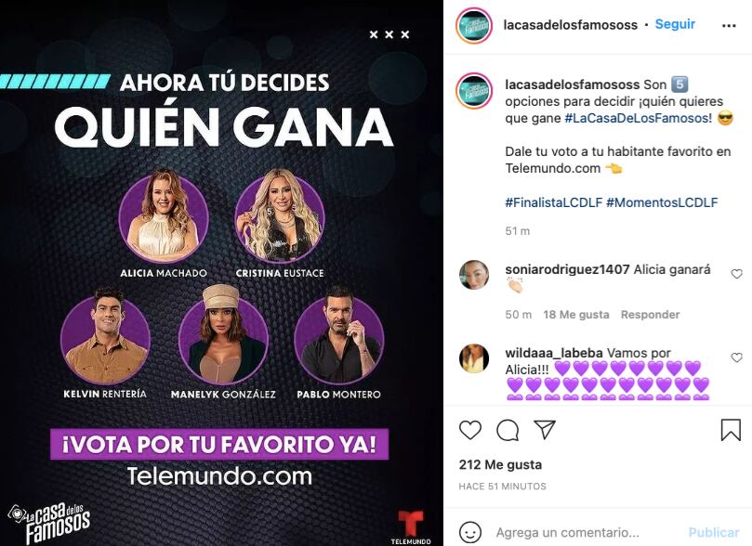Open the #FinalistaLCDLF hashtag
This screenshot has height=546, width=752.
(x=553, y=202)
